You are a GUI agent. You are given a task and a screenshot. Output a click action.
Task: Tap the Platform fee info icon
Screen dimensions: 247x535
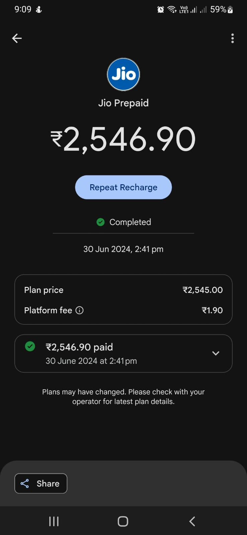[x=80, y=310]
